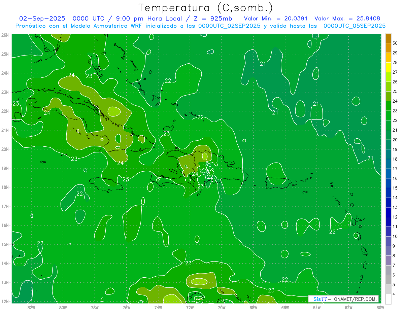Click the number 20 on the color legend
Viewport: 404px width, 312px height.
(395, 140)
